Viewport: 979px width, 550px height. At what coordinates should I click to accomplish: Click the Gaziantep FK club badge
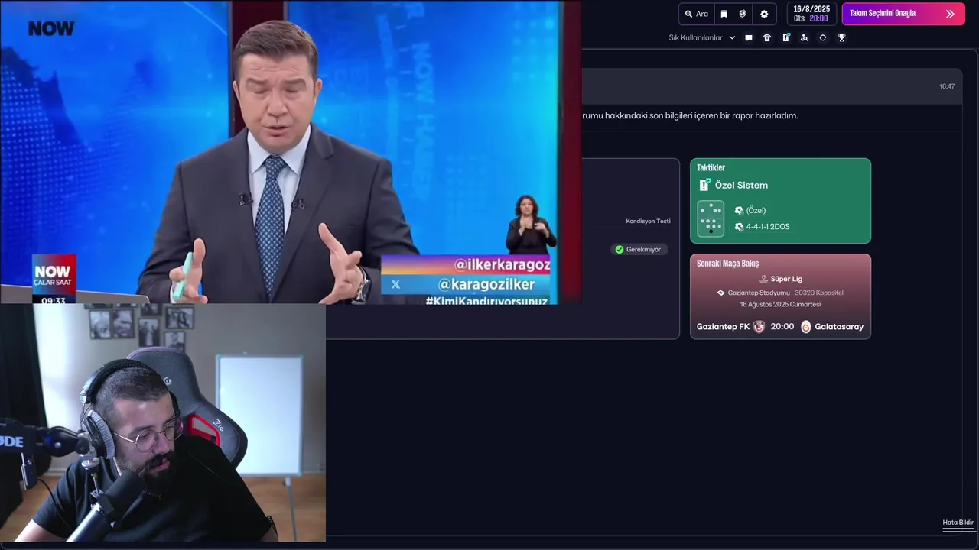pyautogui.click(x=759, y=327)
